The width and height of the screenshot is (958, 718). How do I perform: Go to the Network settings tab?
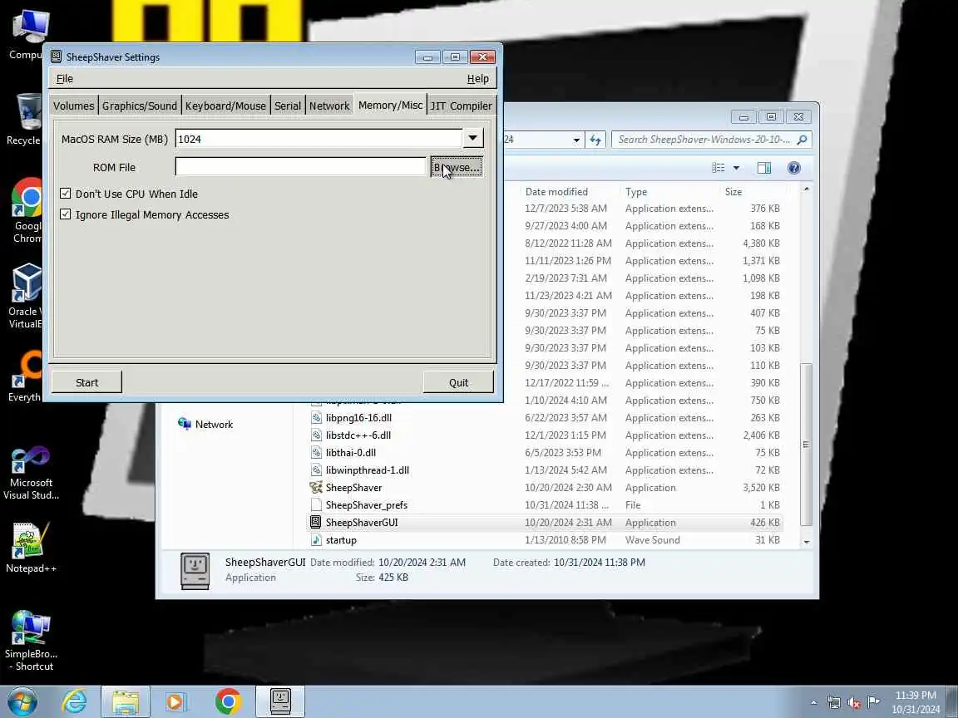(329, 106)
